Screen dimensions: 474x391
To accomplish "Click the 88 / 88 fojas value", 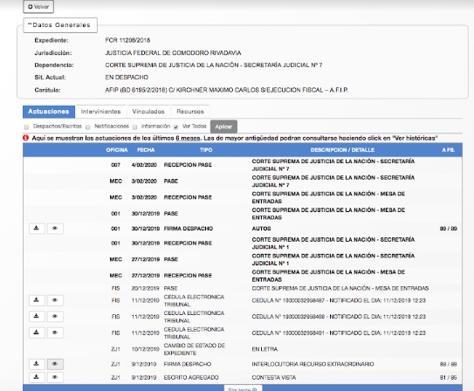I will tap(449, 364).
